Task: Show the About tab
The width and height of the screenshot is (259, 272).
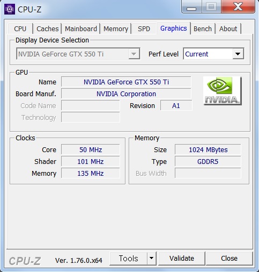Action: [x=228, y=28]
